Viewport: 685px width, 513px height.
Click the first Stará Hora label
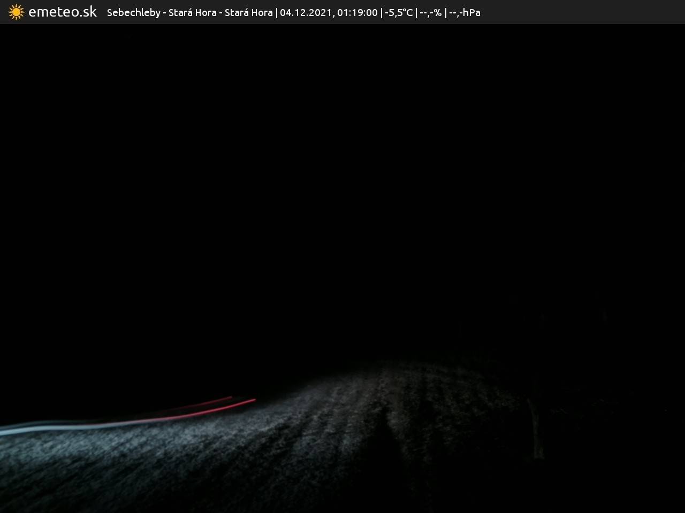pyautogui.click(x=192, y=12)
